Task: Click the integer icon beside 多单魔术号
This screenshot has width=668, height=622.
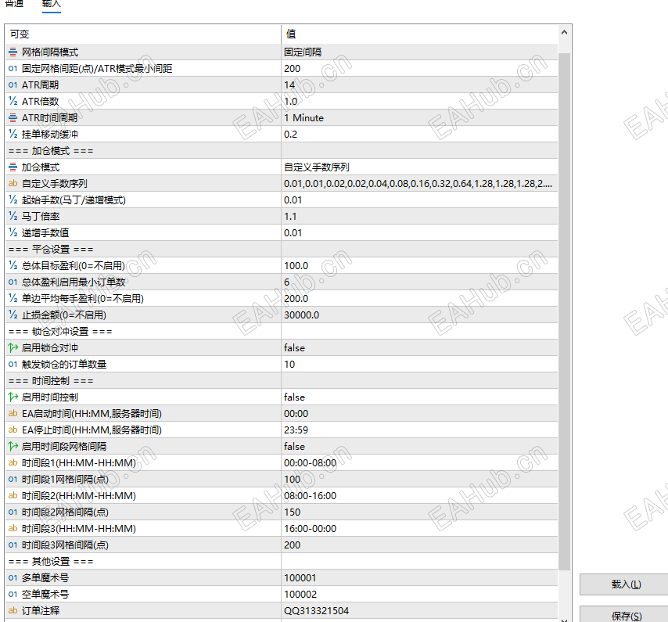Action: pos(13,577)
